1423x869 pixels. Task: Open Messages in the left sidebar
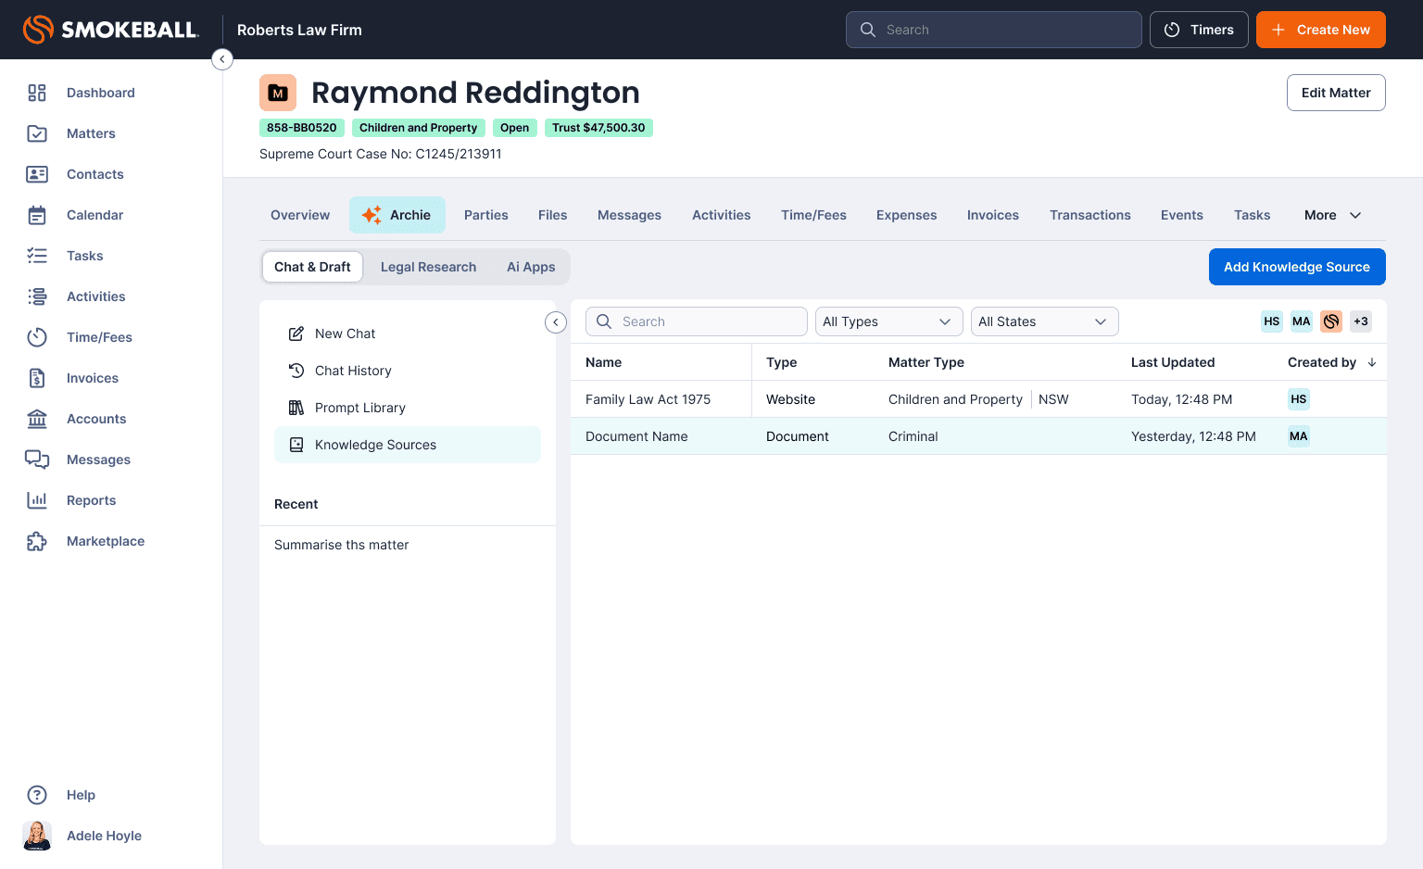pos(98,460)
